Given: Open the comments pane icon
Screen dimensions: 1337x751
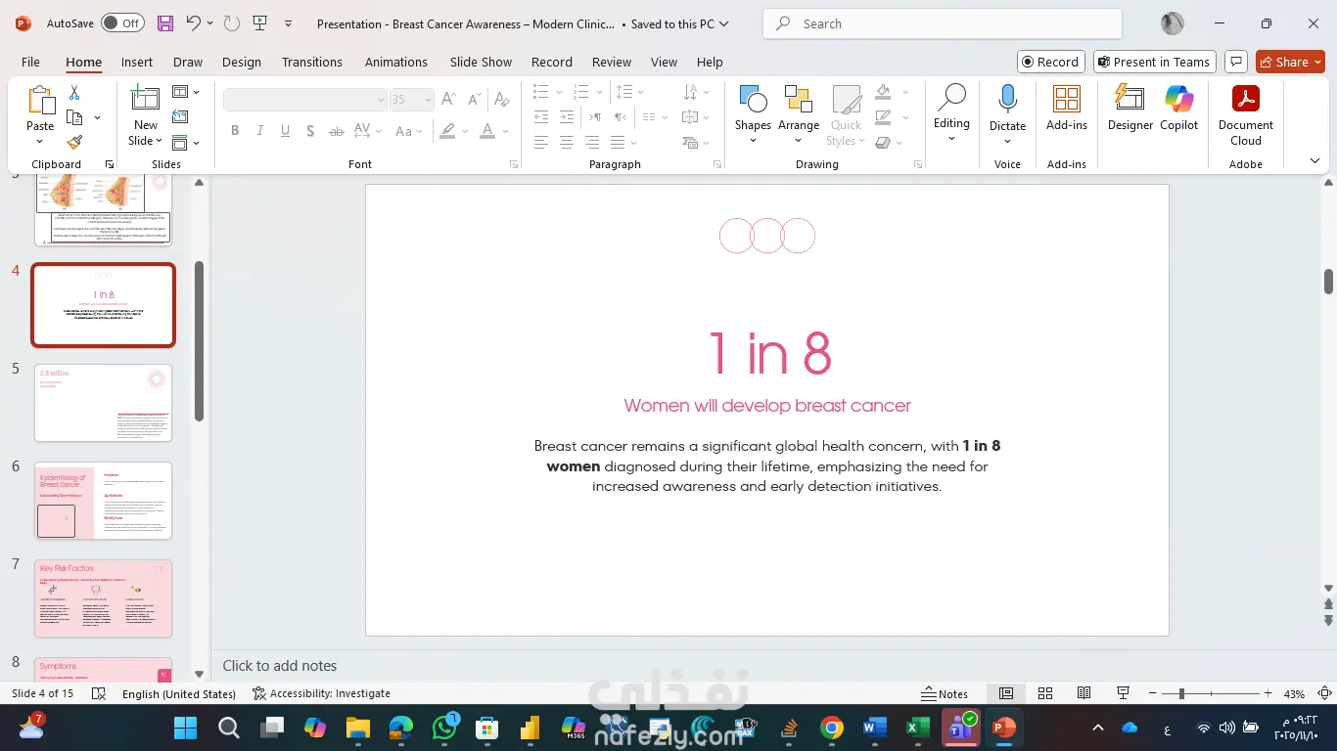Looking at the screenshot, I should pos(1236,62).
